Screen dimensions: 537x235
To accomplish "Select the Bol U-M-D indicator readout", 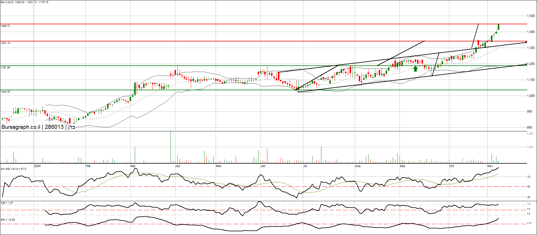I will click(x=25, y=2).
